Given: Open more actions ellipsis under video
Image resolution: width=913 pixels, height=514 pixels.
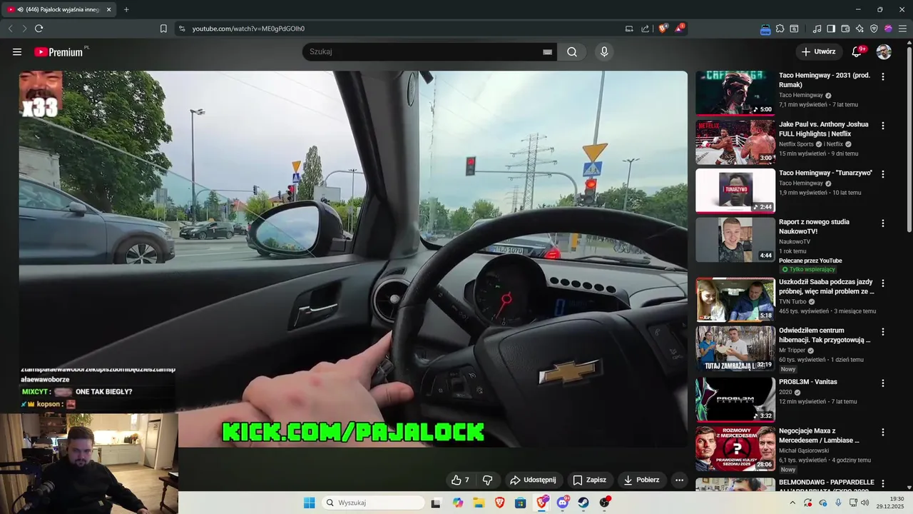Looking at the screenshot, I should click(679, 480).
